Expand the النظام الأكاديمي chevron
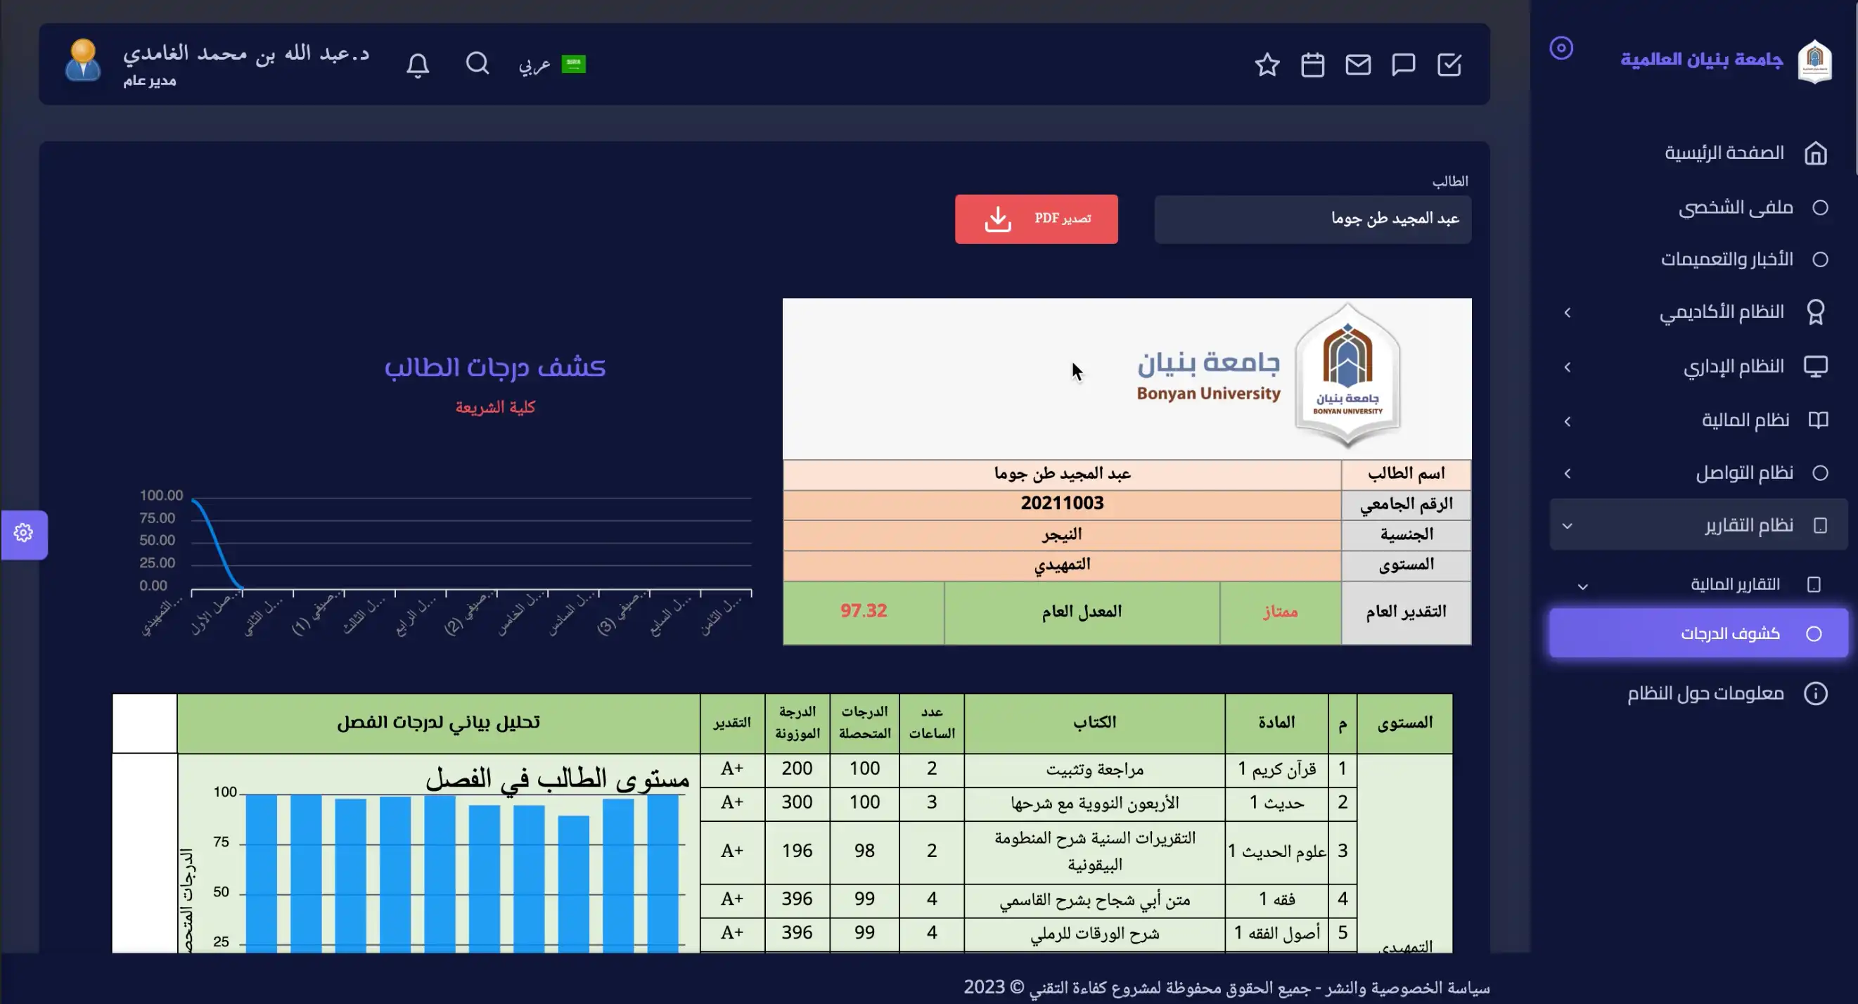The height and width of the screenshot is (1004, 1858). coord(1568,313)
